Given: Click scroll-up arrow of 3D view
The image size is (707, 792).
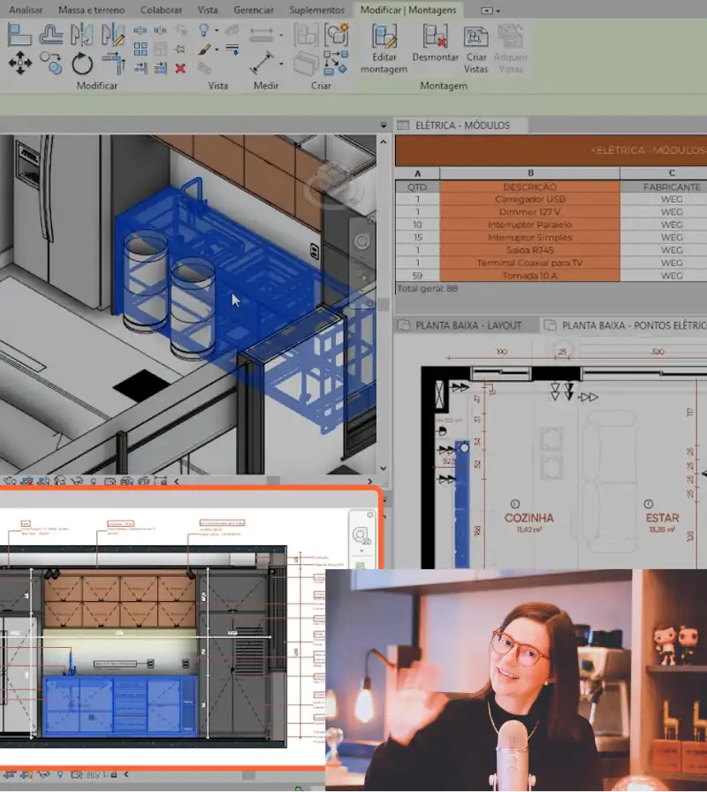Looking at the screenshot, I should pyautogui.click(x=384, y=142).
